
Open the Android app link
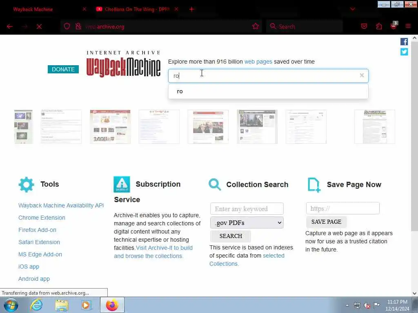click(x=34, y=279)
